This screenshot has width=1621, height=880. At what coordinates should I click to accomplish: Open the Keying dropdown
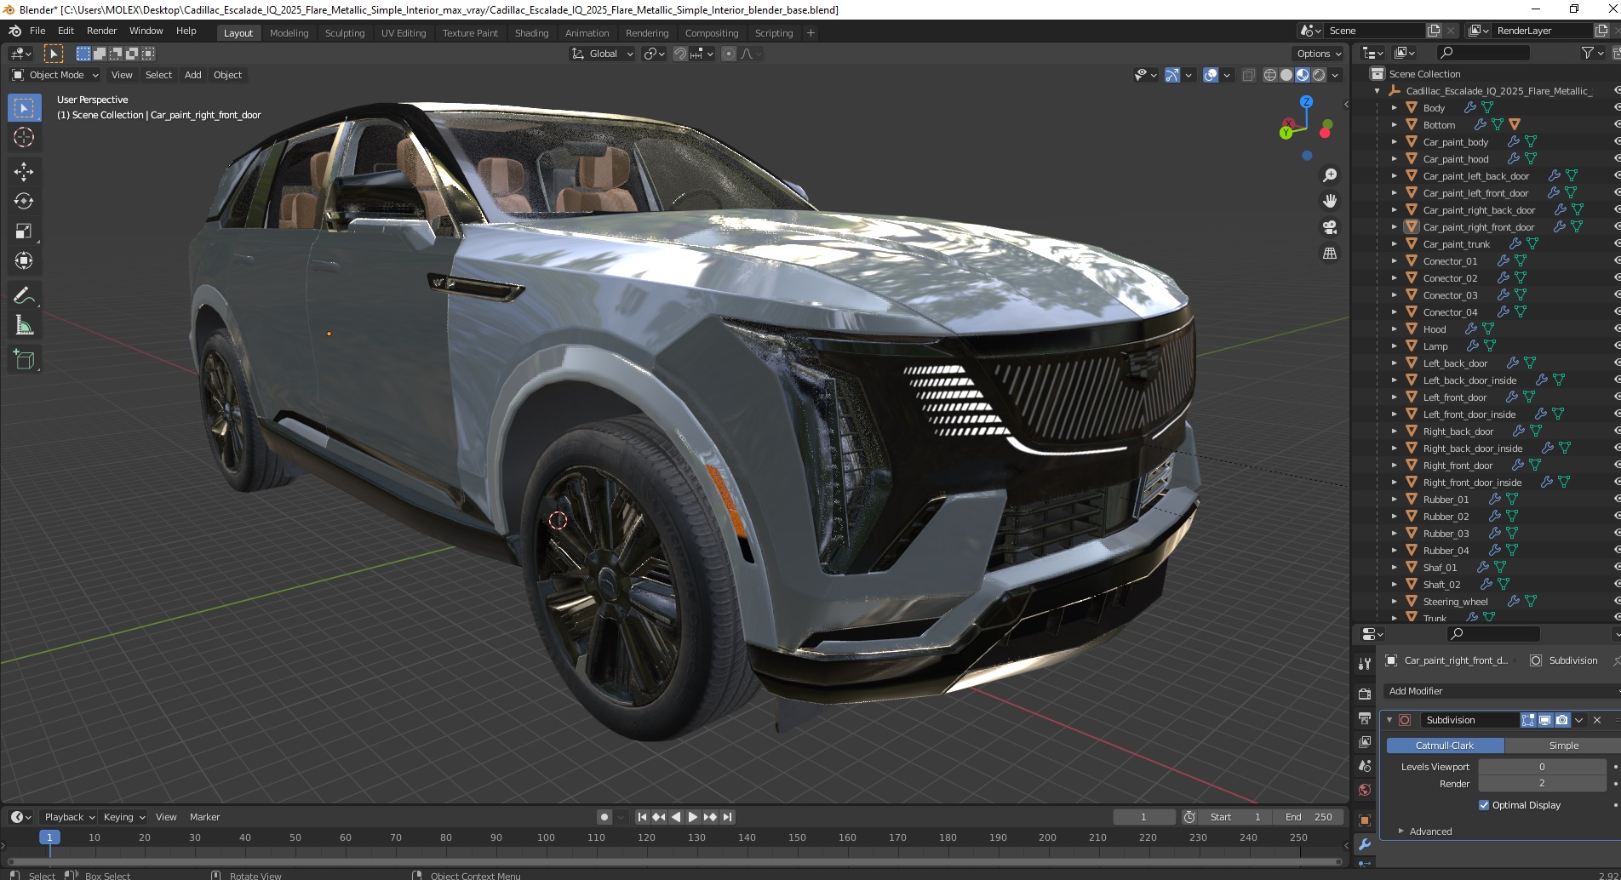coord(124,817)
